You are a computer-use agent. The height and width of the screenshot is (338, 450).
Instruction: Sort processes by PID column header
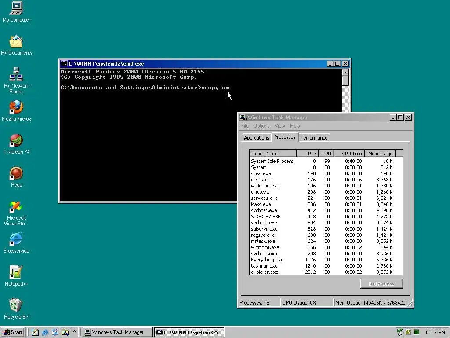[x=307, y=154]
